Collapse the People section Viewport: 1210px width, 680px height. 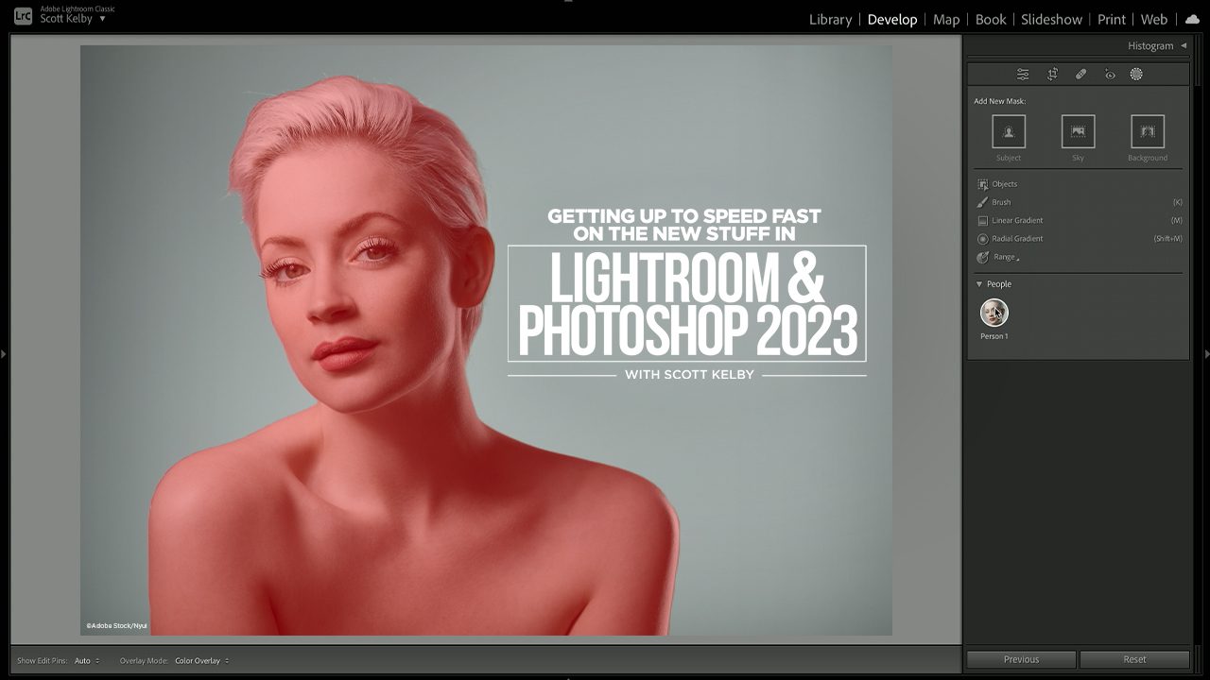[979, 284]
